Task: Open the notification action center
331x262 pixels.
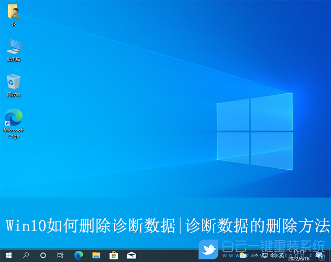Action: [320, 256]
